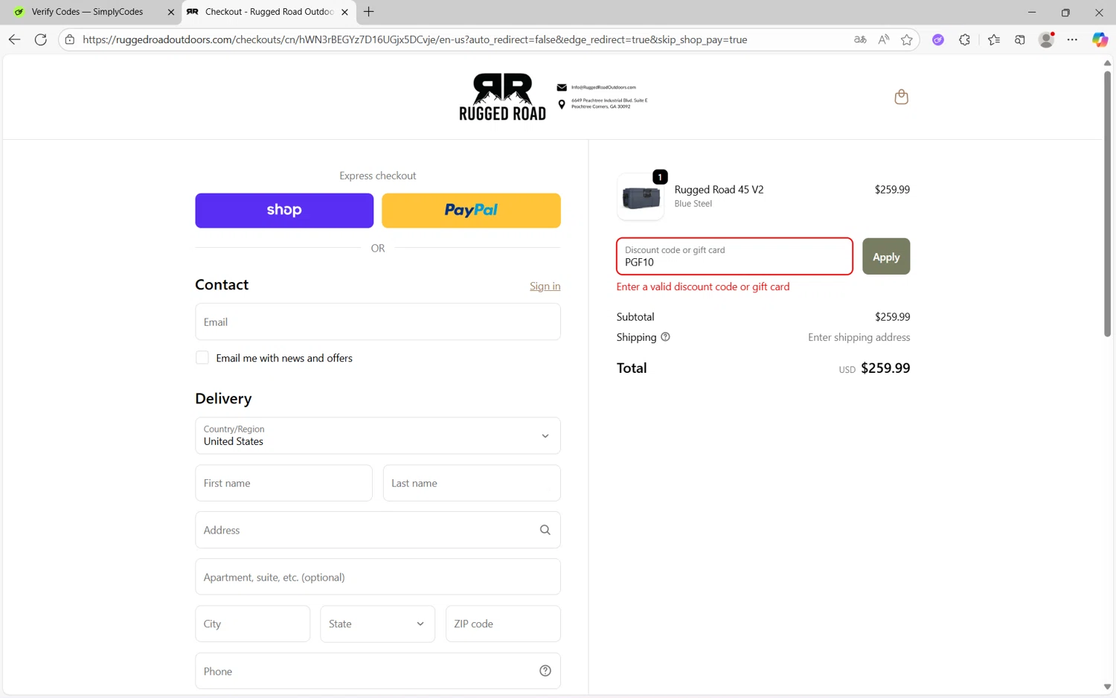View site information lock icon
The height and width of the screenshot is (698, 1116).
pyautogui.click(x=70, y=39)
